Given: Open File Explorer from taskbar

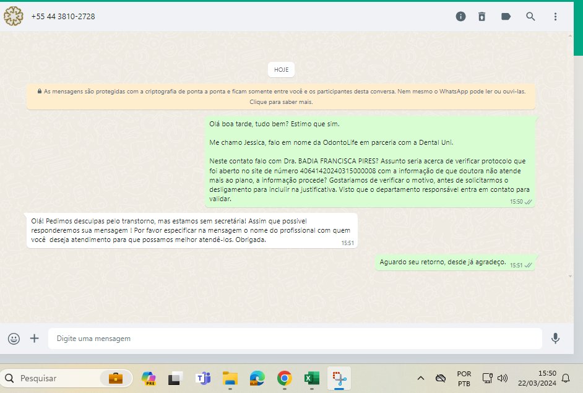Looking at the screenshot, I should click(x=230, y=379).
